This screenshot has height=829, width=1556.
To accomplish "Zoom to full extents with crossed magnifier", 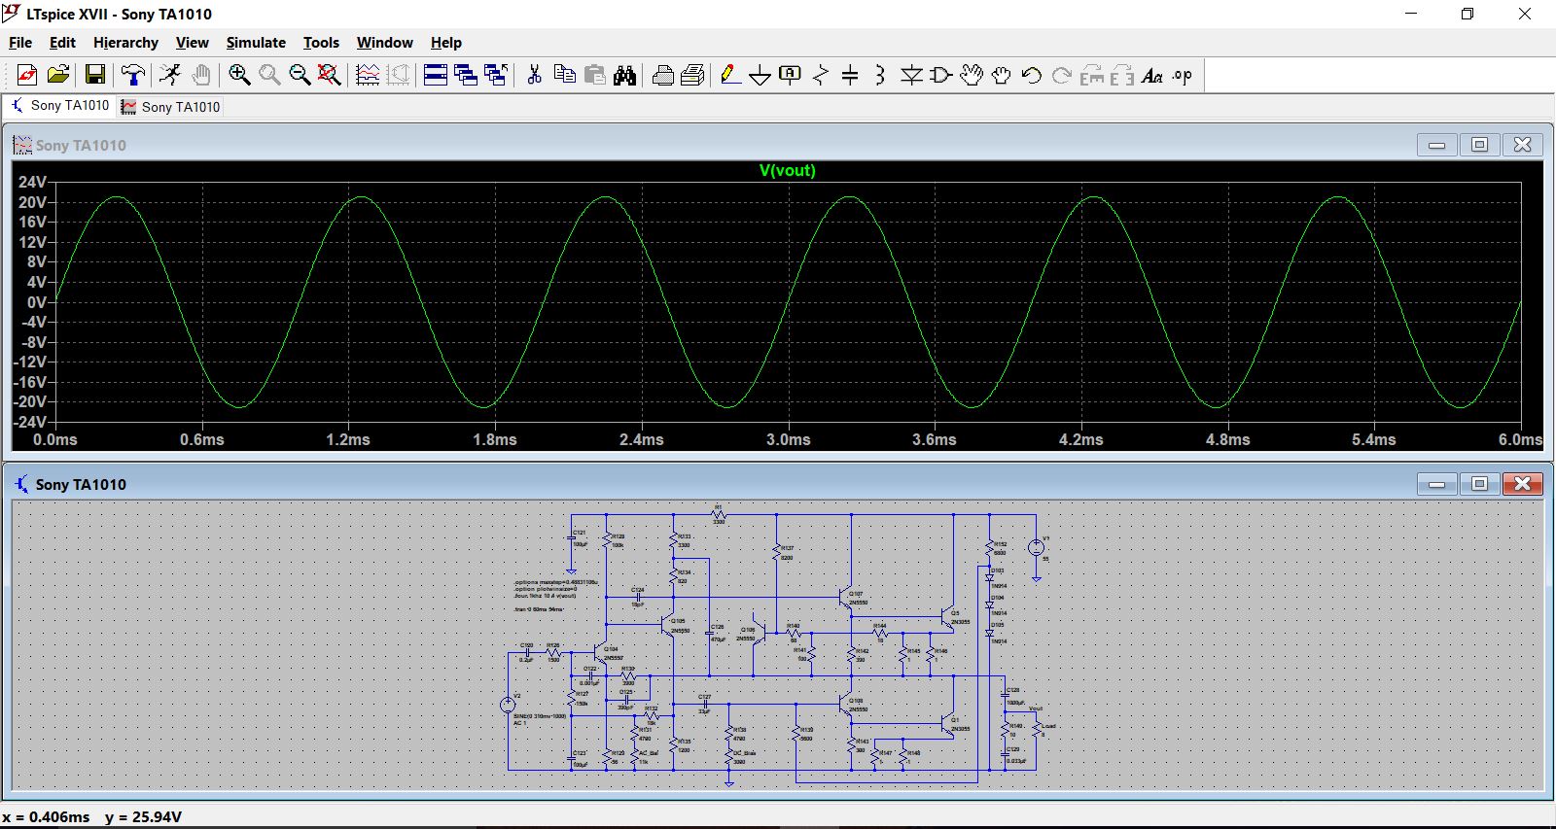I will click(330, 75).
